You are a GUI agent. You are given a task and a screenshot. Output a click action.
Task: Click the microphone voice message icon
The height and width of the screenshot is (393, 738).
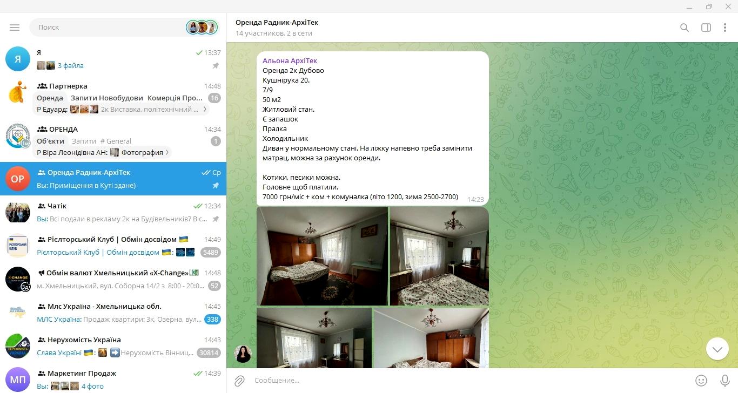[725, 381]
